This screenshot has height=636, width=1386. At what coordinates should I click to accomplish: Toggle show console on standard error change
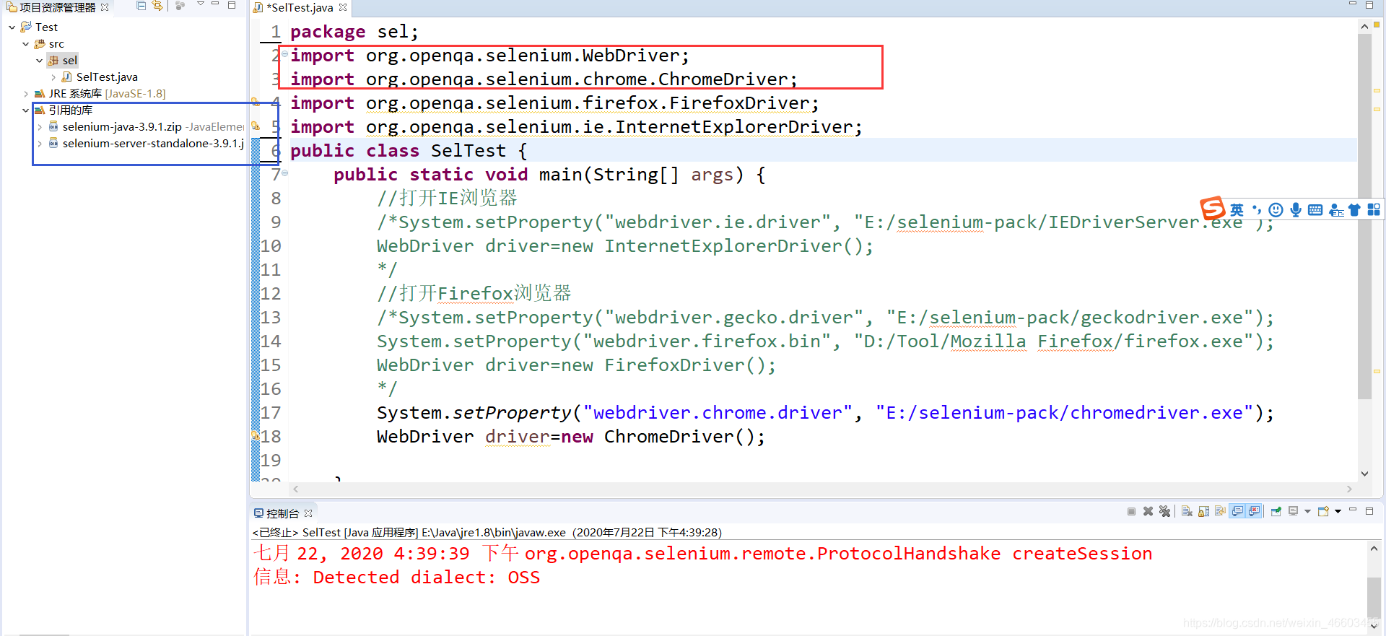(x=1254, y=511)
